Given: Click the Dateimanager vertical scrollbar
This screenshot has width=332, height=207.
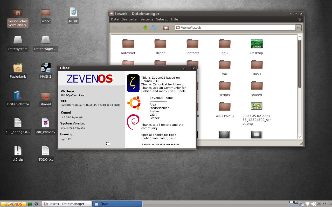Looking at the screenshot, I should pyautogui.click(x=300, y=64).
